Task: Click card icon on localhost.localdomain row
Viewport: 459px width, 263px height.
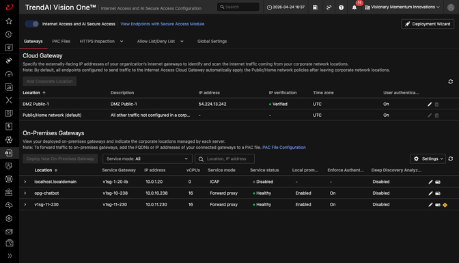Action: (x=438, y=182)
